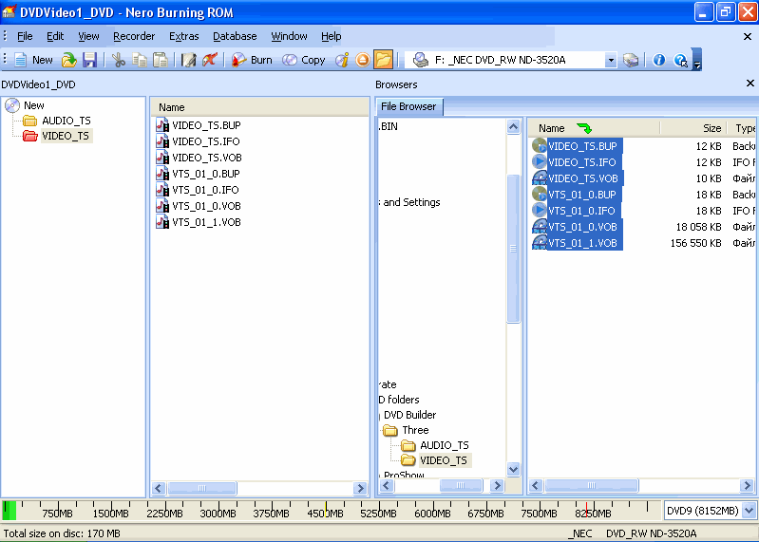Click the choose recorder icon

(x=631, y=60)
